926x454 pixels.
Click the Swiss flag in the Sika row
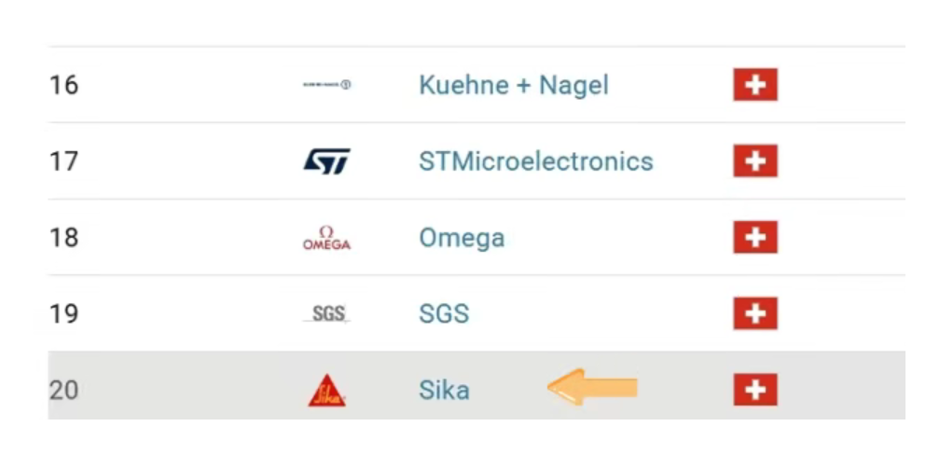(755, 390)
